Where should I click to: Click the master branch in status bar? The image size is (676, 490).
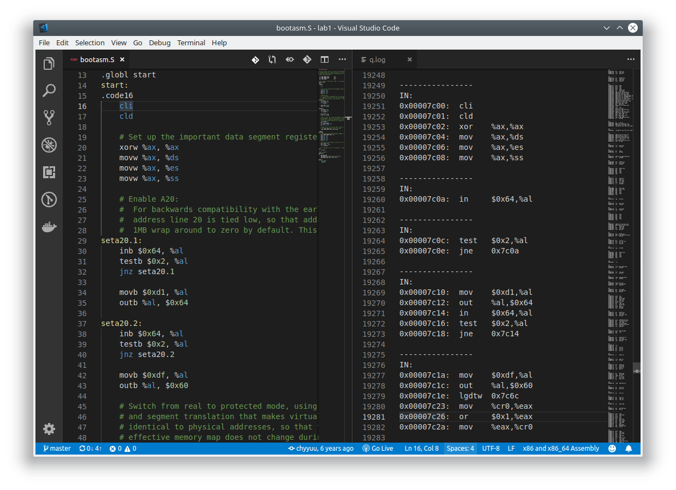[x=57, y=449]
